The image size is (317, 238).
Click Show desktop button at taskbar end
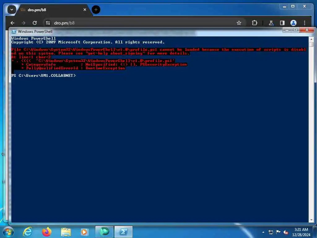click(315, 232)
